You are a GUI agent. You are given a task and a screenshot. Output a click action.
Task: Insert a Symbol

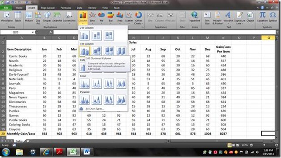tap(273, 17)
